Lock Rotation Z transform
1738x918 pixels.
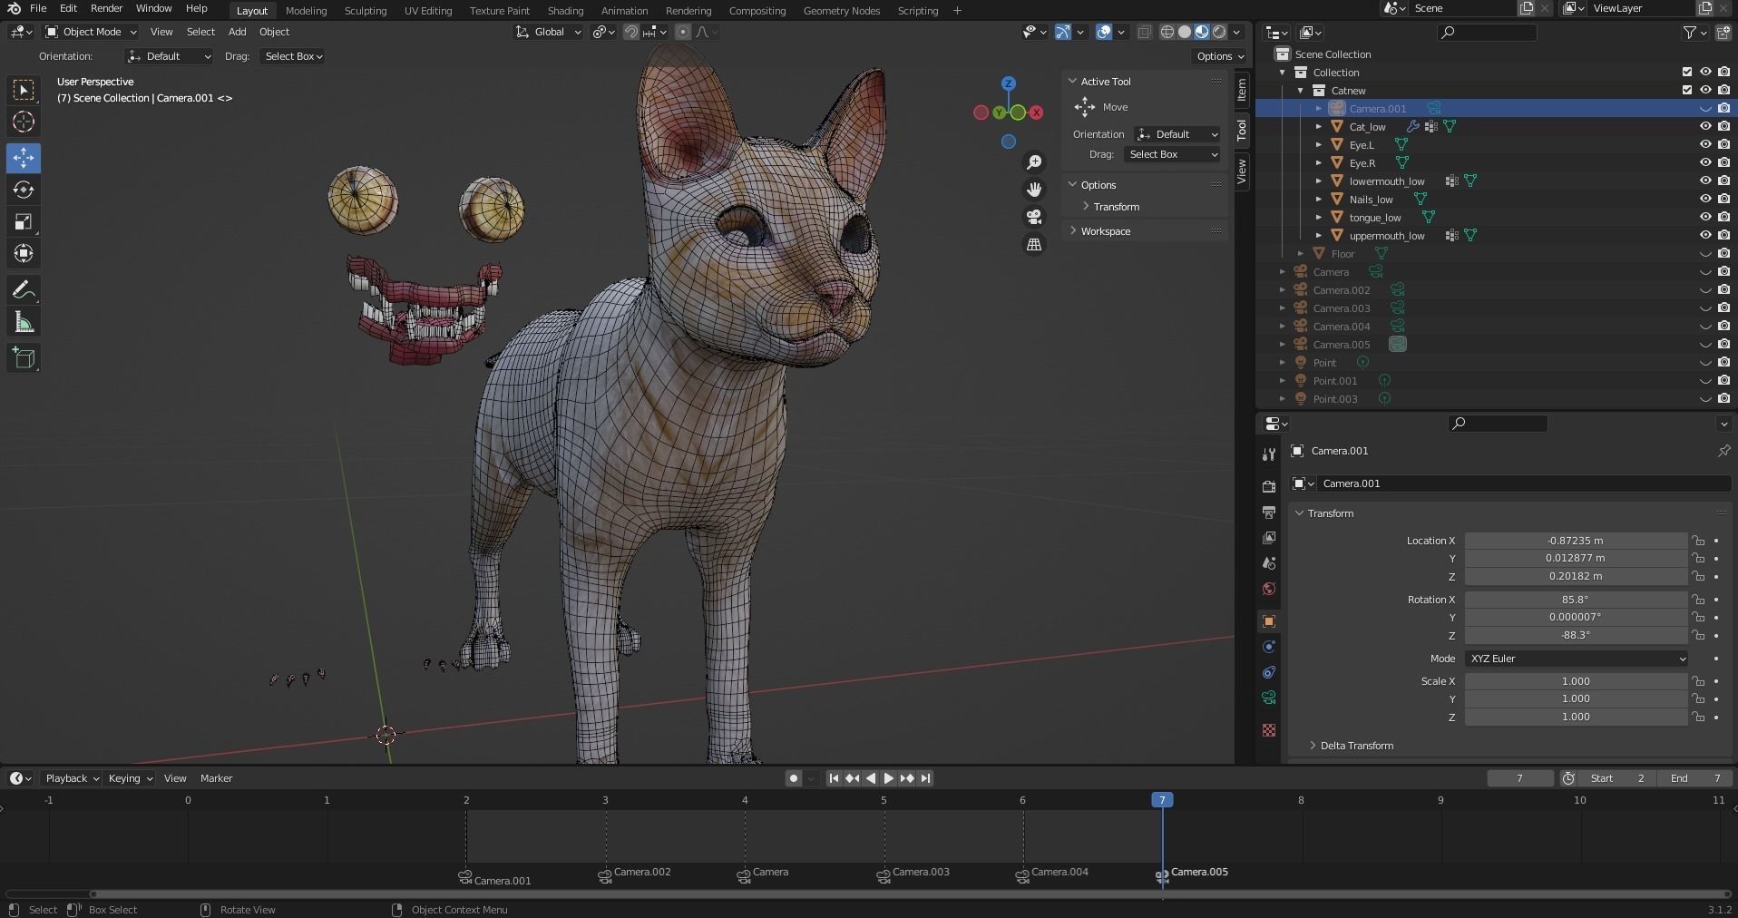coord(1698,635)
